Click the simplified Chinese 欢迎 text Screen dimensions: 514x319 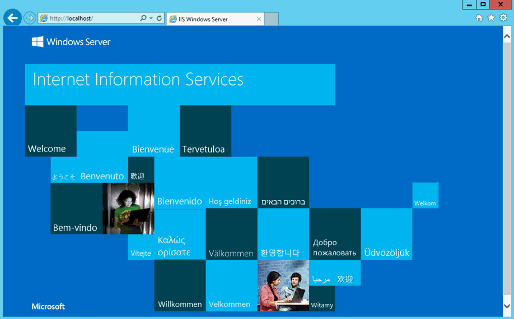tap(345, 279)
